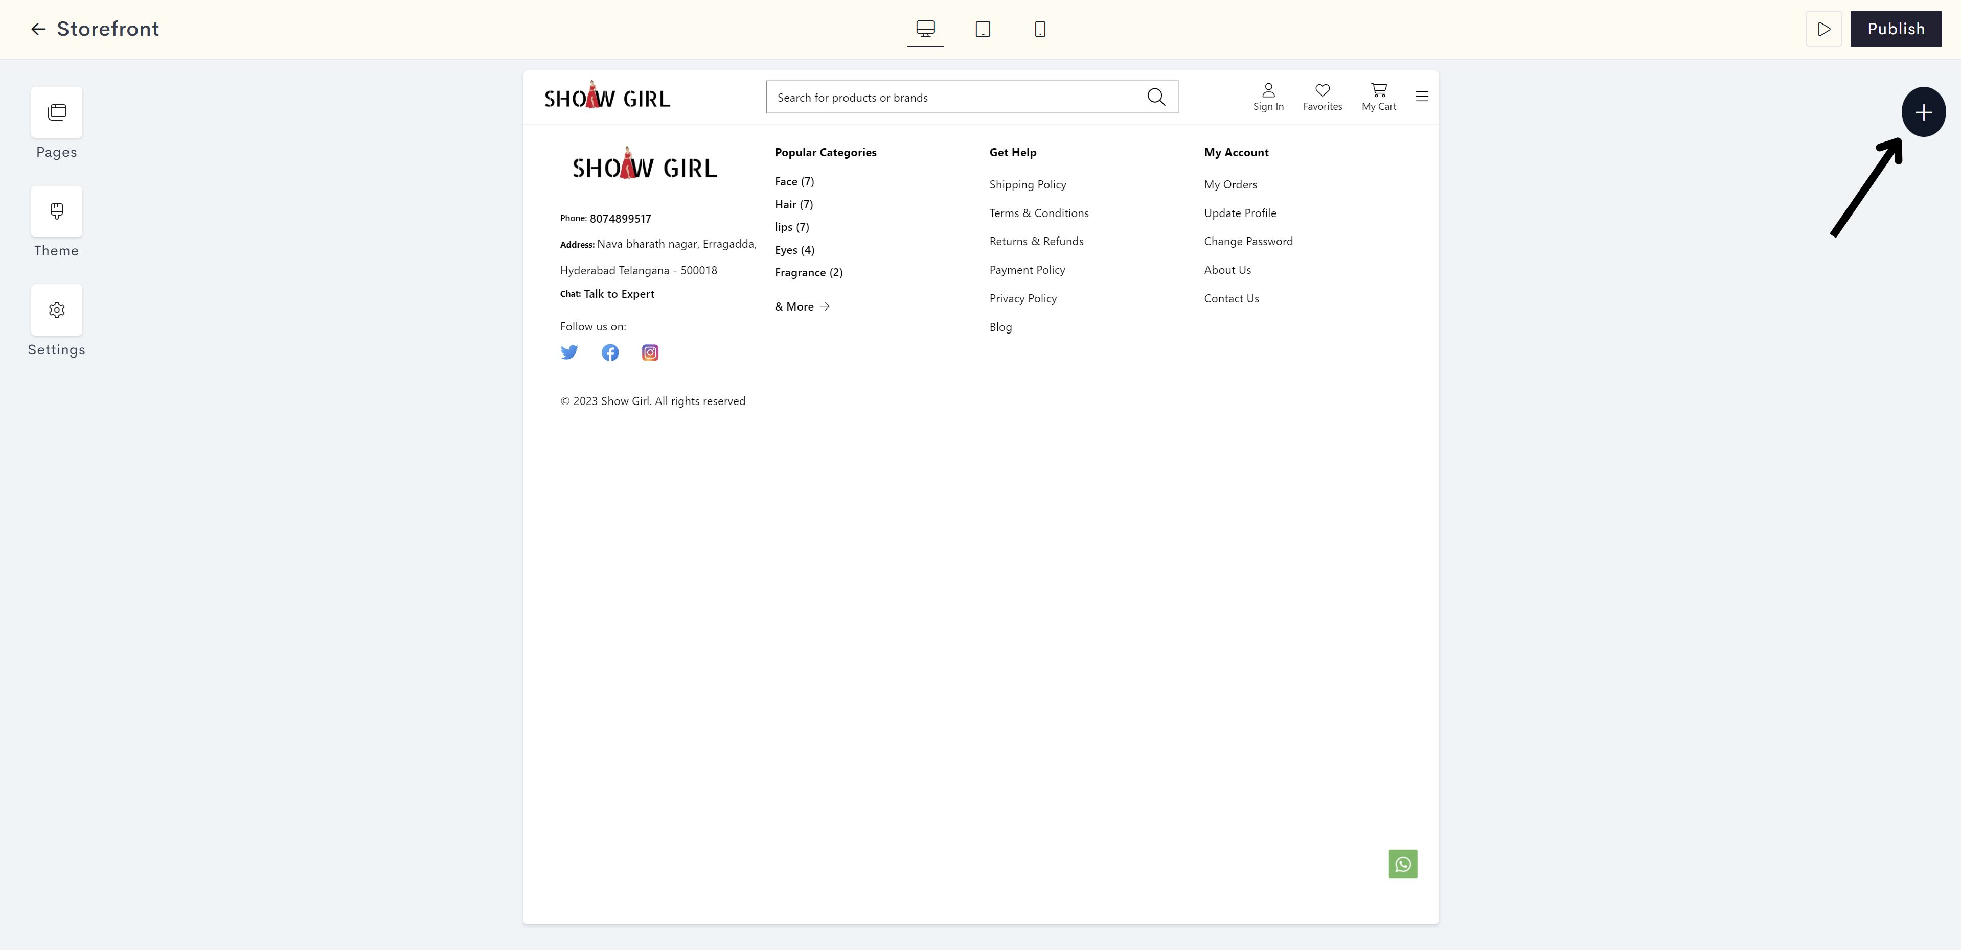1961x950 pixels.
Task: Click 'Hyderabad Telangana - 500018' text
Action: point(638,271)
